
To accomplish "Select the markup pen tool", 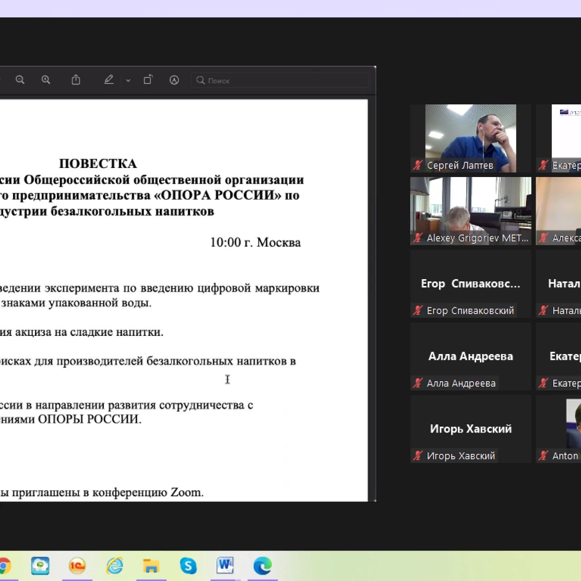I will point(109,80).
